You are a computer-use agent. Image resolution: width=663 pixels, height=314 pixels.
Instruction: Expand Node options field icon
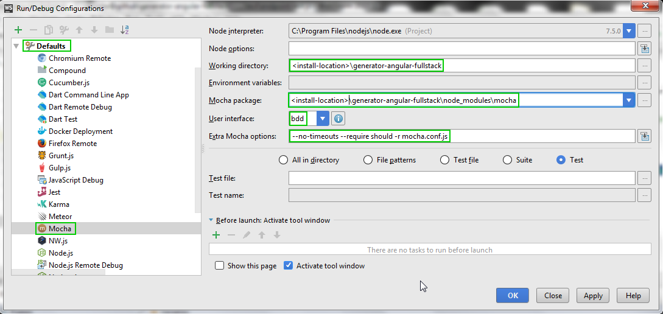point(644,49)
